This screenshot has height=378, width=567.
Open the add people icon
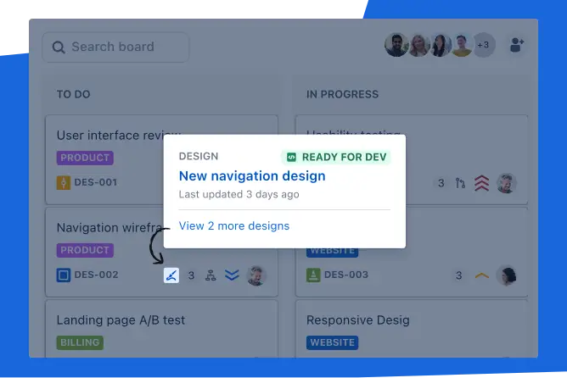tap(517, 45)
